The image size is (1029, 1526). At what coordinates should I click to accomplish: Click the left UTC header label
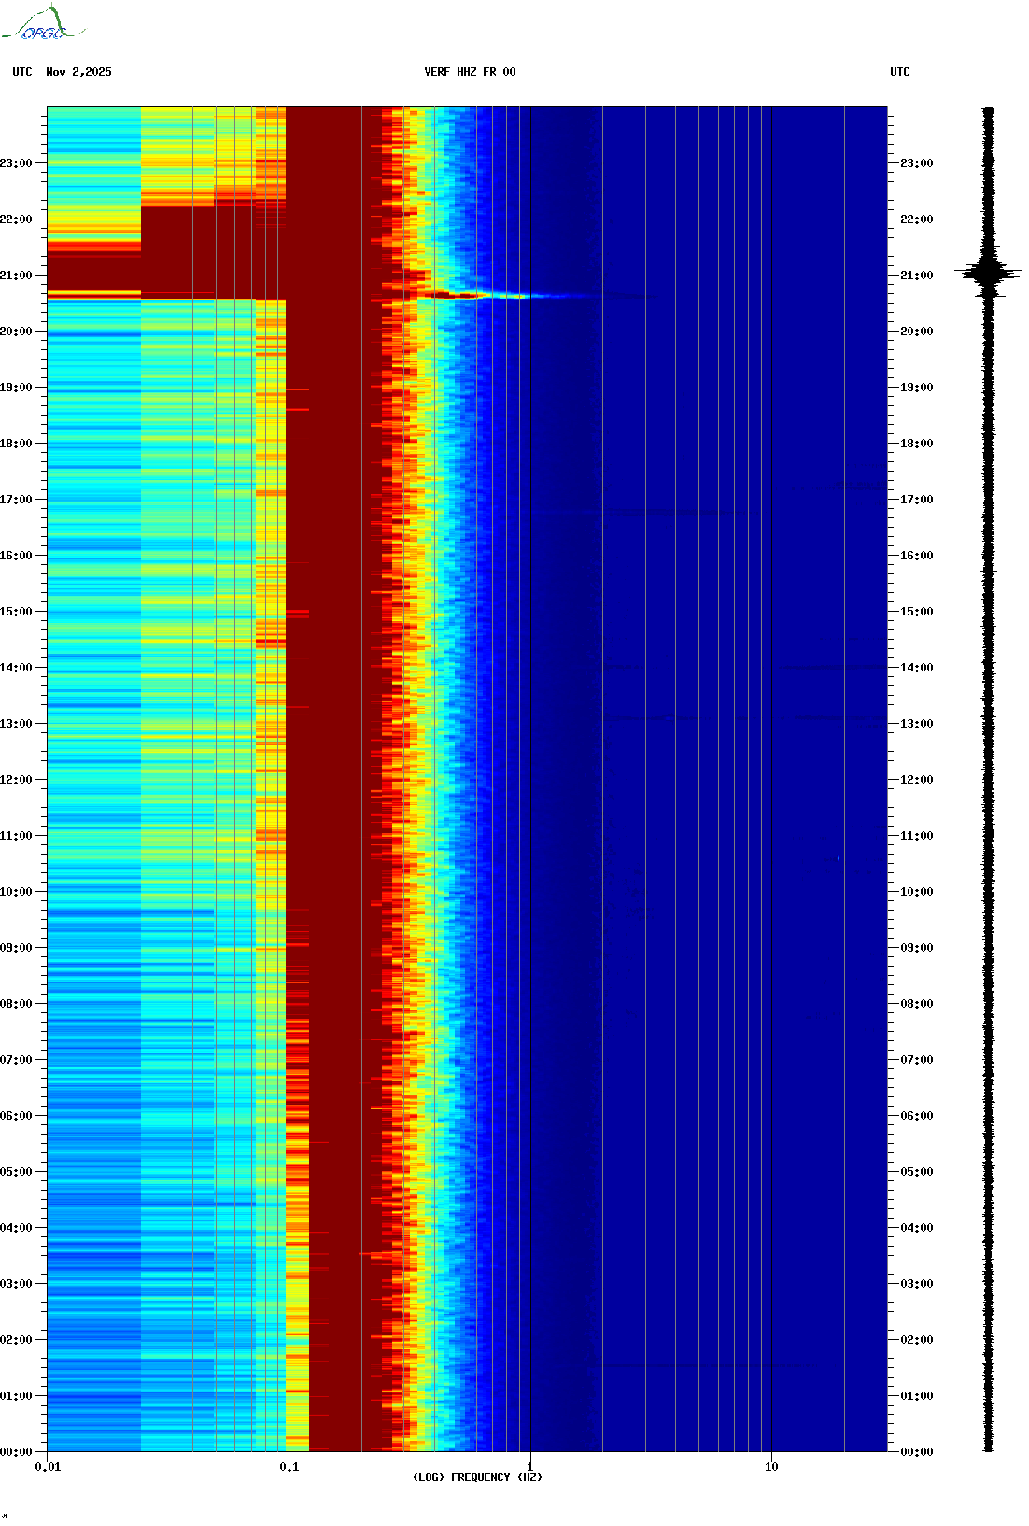click(x=22, y=72)
